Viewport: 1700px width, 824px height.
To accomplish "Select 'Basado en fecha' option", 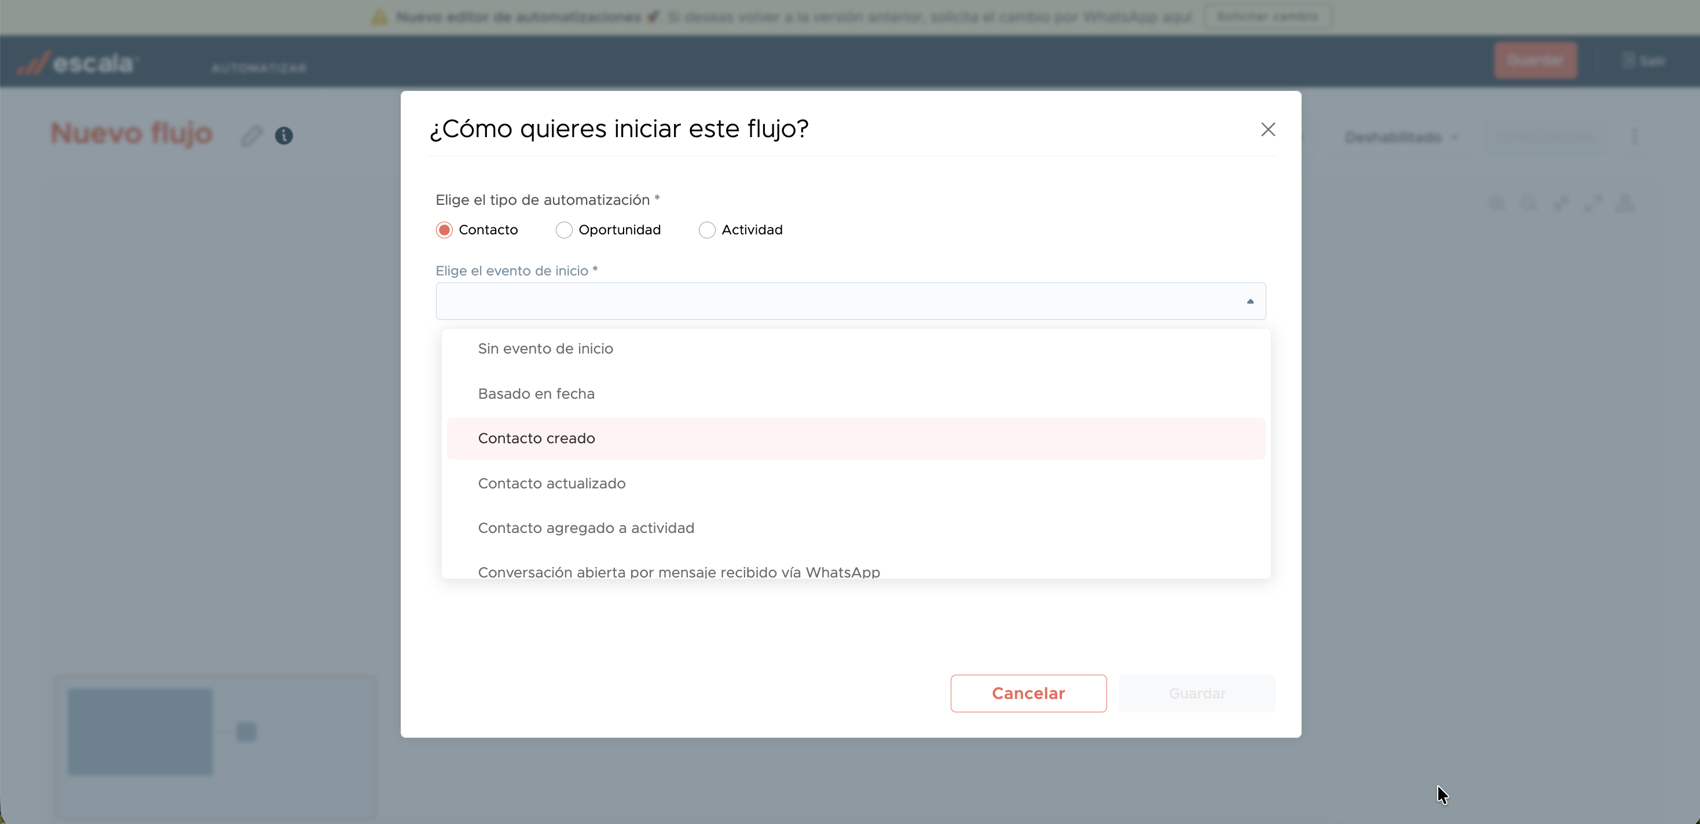I will (x=536, y=394).
